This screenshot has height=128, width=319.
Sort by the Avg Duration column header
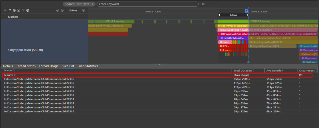coord(276,71)
